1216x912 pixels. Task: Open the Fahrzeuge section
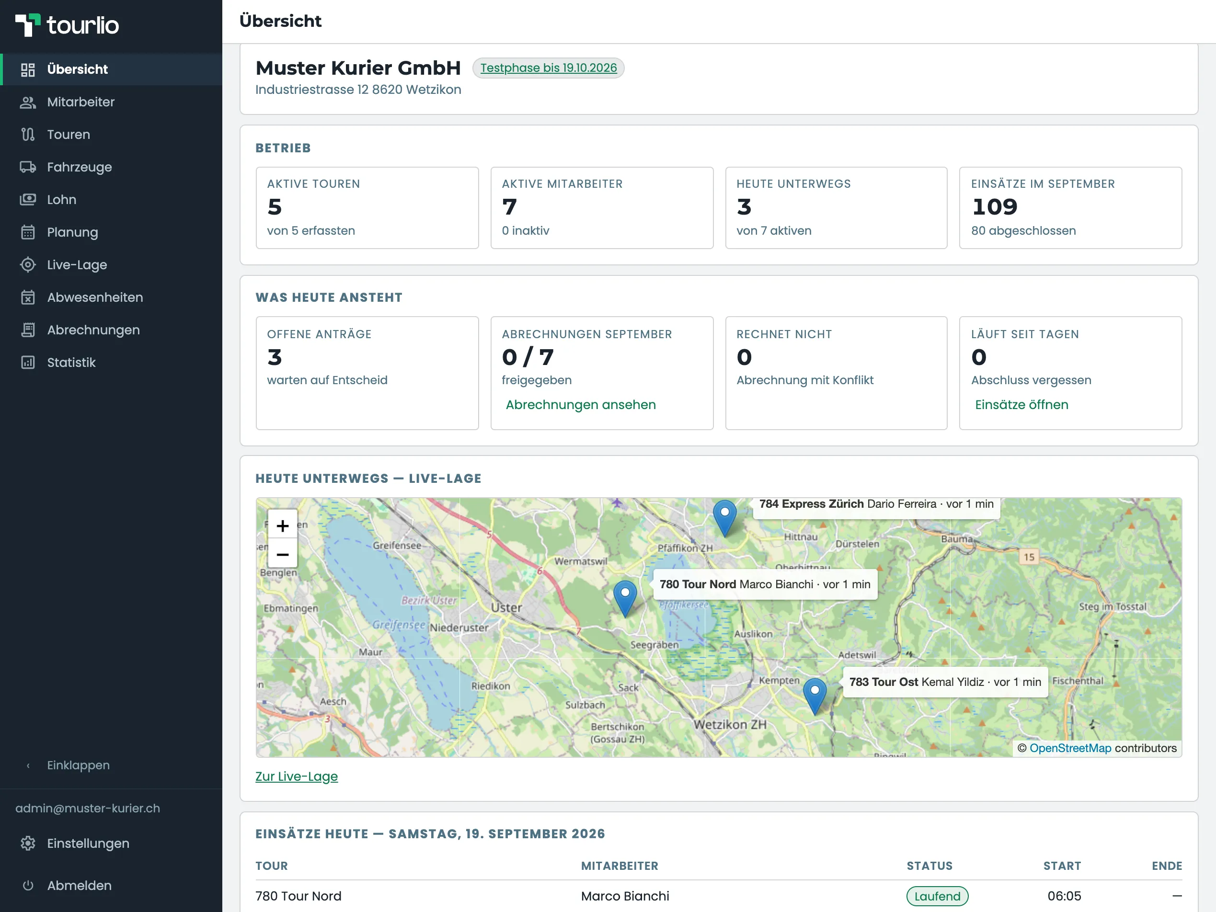click(x=111, y=167)
